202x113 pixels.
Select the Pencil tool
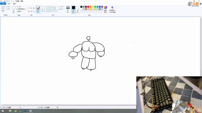(29, 8)
